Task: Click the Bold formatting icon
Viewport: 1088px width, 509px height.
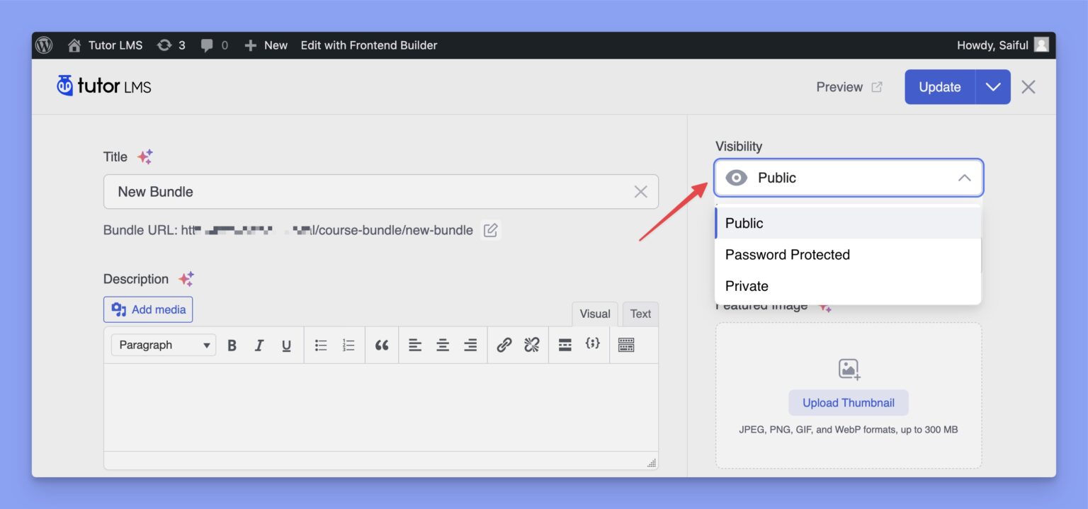Action: pos(232,345)
